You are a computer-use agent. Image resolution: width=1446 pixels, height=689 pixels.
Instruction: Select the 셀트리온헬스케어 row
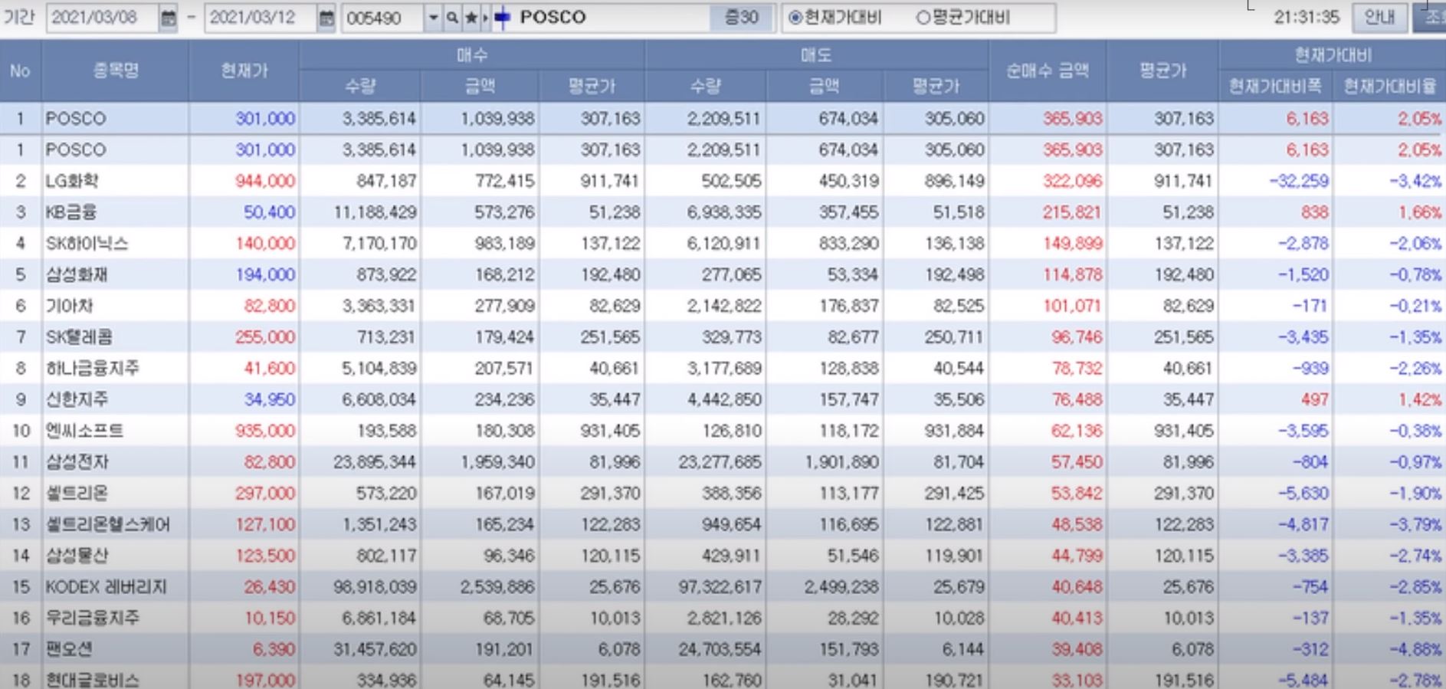pos(723,524)
